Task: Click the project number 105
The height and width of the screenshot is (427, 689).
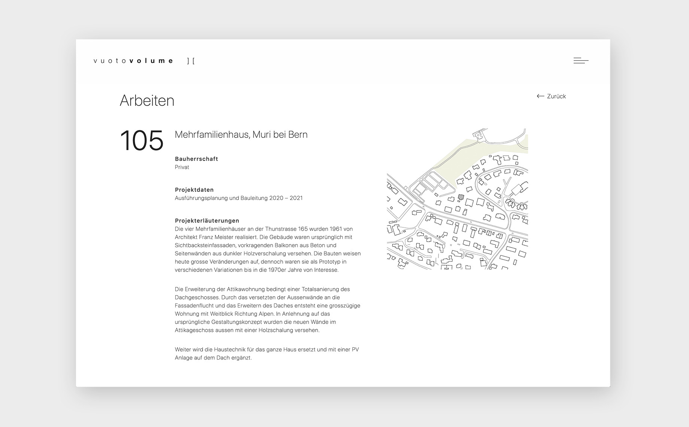Action: point(142,141)
